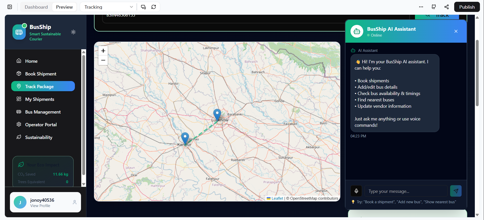The width and height of the screenshot is (484, 220).
Task: Open Sustainability in the sidebar
Action: pos(43,137)
